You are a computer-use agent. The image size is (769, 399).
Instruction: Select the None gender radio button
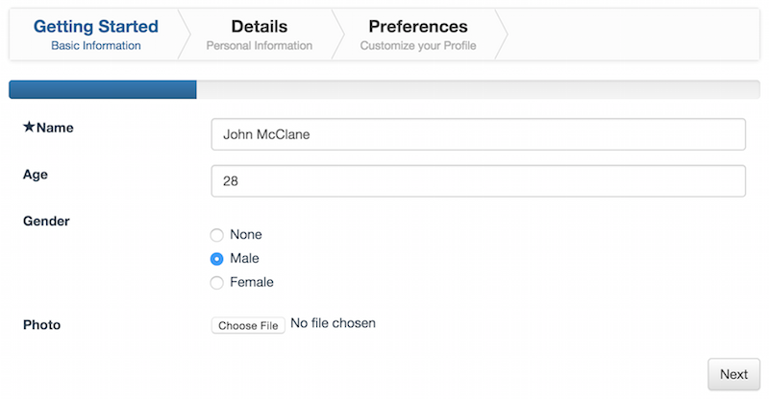coord(217,235)
